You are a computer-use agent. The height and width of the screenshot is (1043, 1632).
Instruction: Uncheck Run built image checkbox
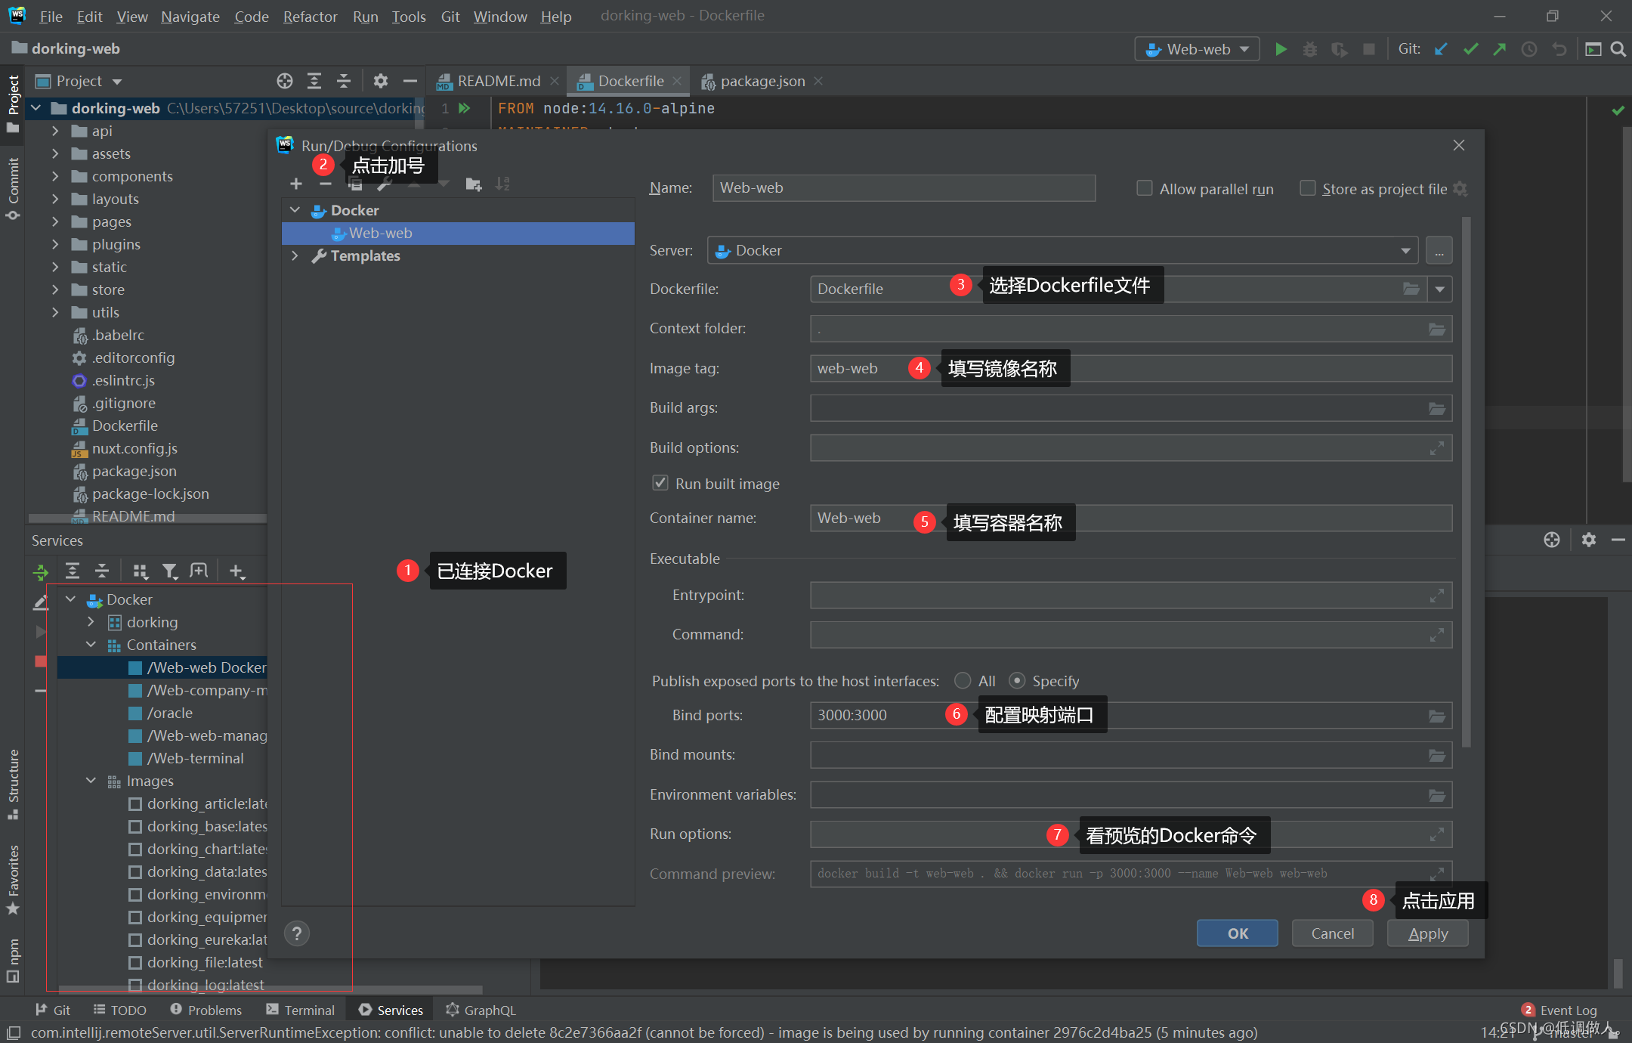[660, 483]
